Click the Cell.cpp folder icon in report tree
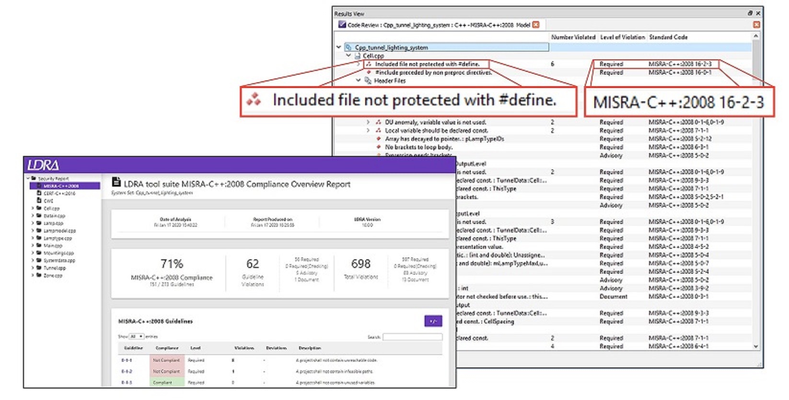 39,209
